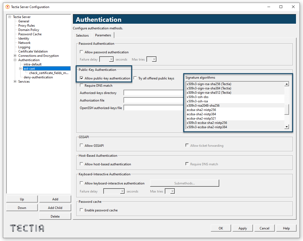Enable Allow host-based authentication

coord(81,164)
